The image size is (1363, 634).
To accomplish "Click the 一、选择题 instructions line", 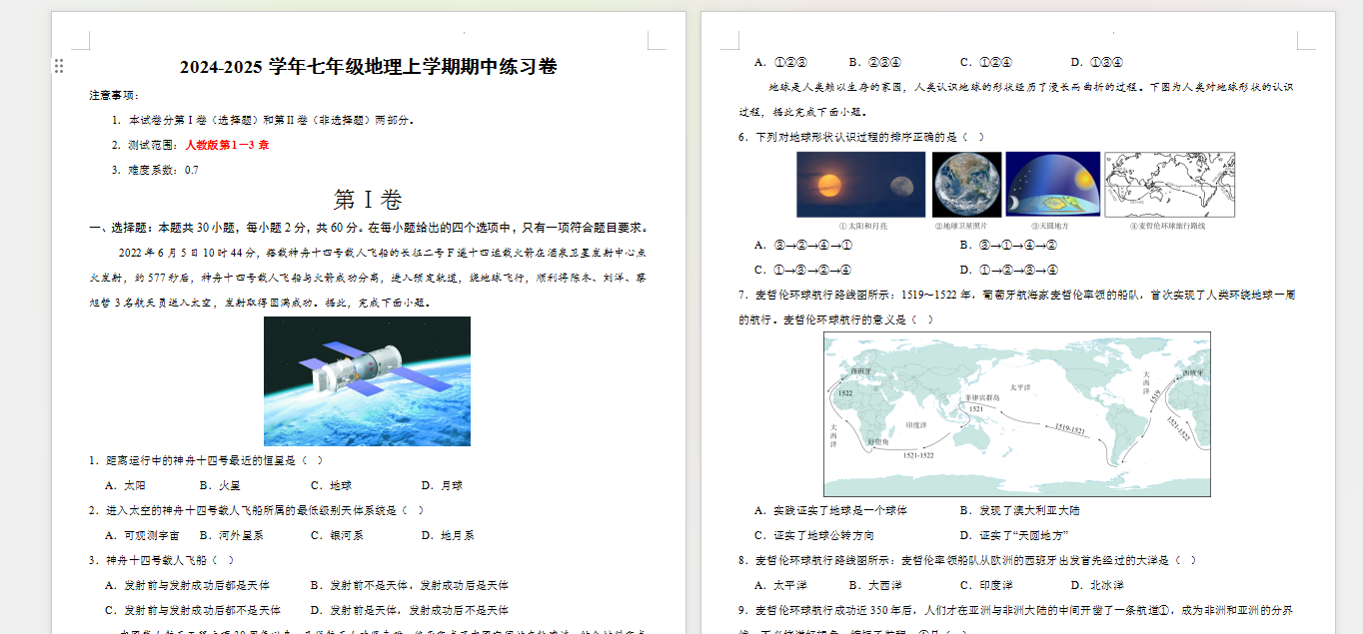I will tap(369, 228).
